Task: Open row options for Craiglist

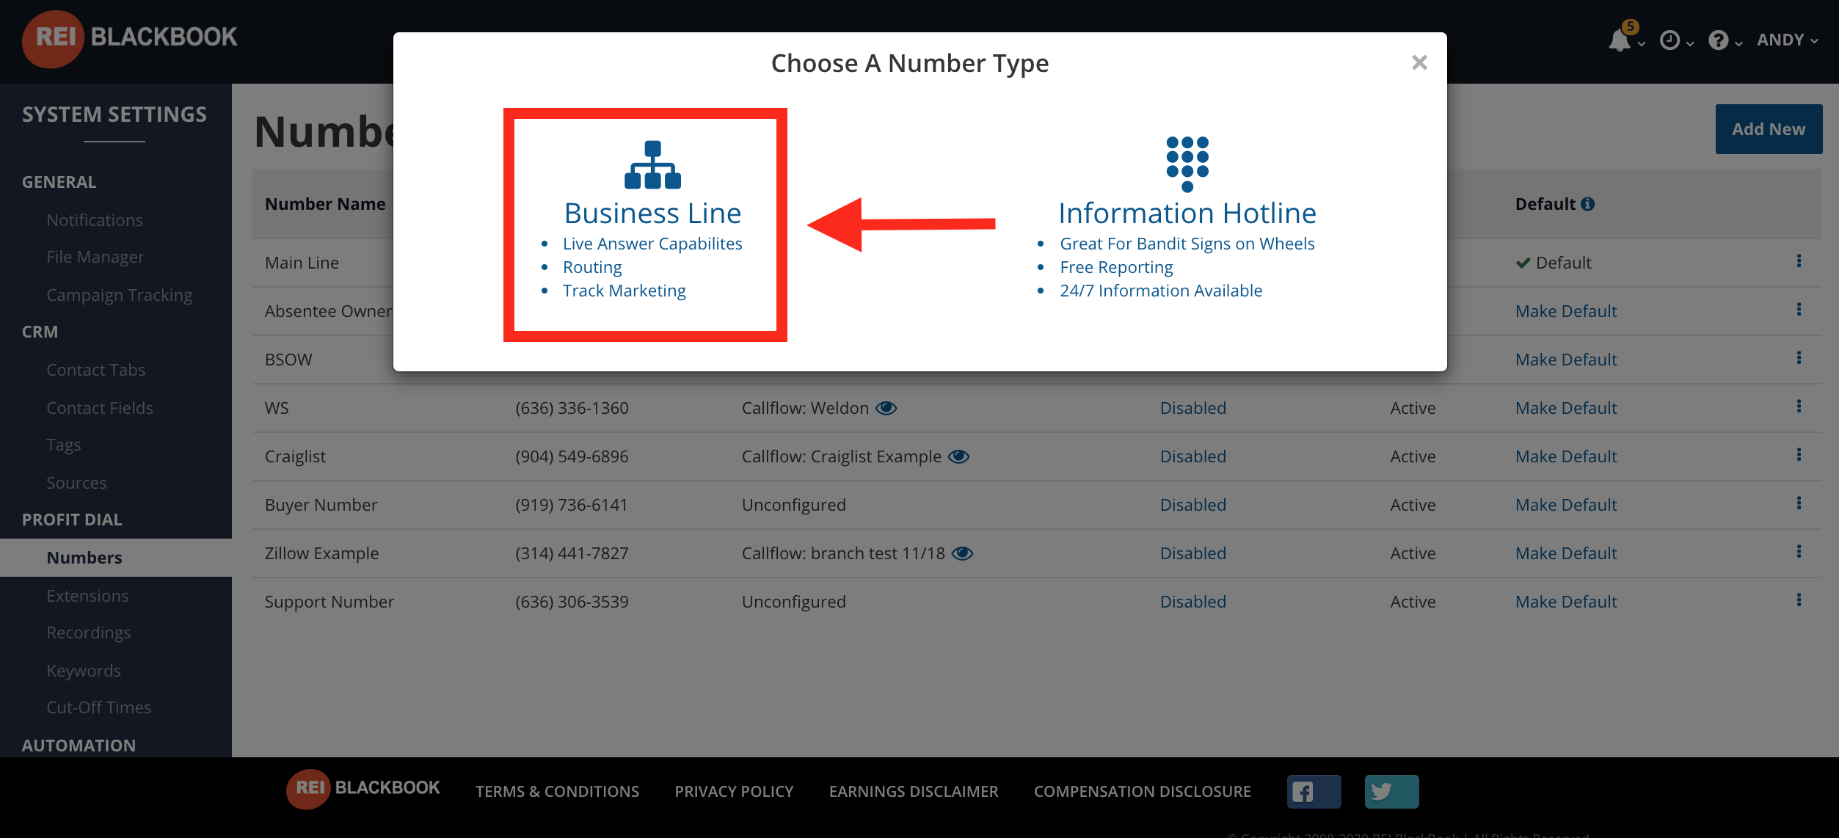Action: pyautogui.click(x=1799, y=455)
